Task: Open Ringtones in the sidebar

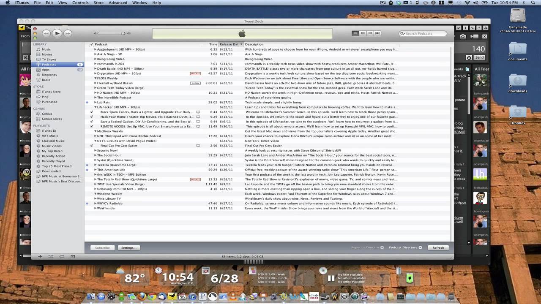Action: [49, 75]
